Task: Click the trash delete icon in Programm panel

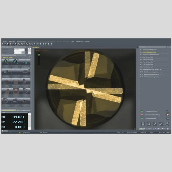Action: [x=143, y=124]
